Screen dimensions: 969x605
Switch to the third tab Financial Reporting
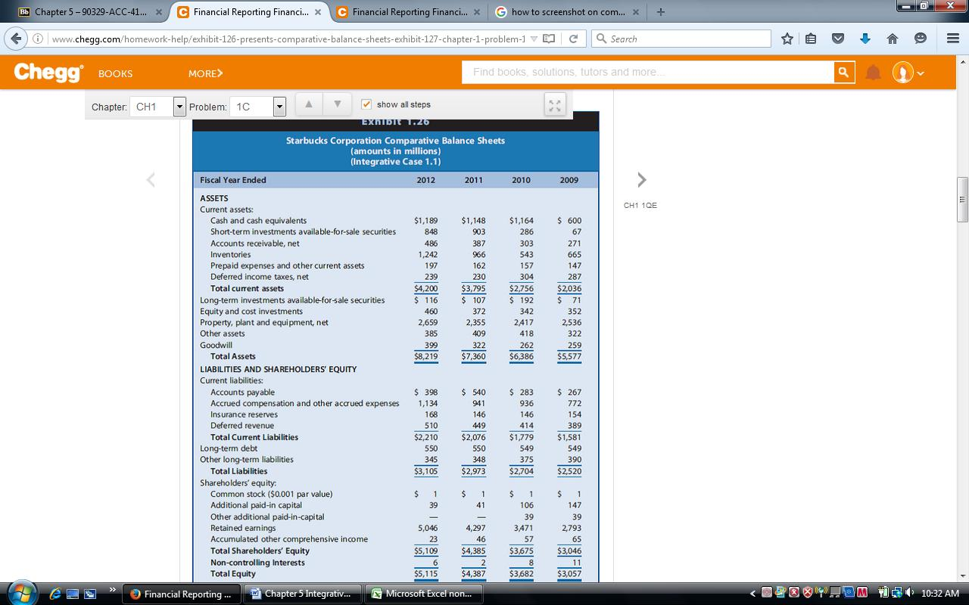coord(408,12)
